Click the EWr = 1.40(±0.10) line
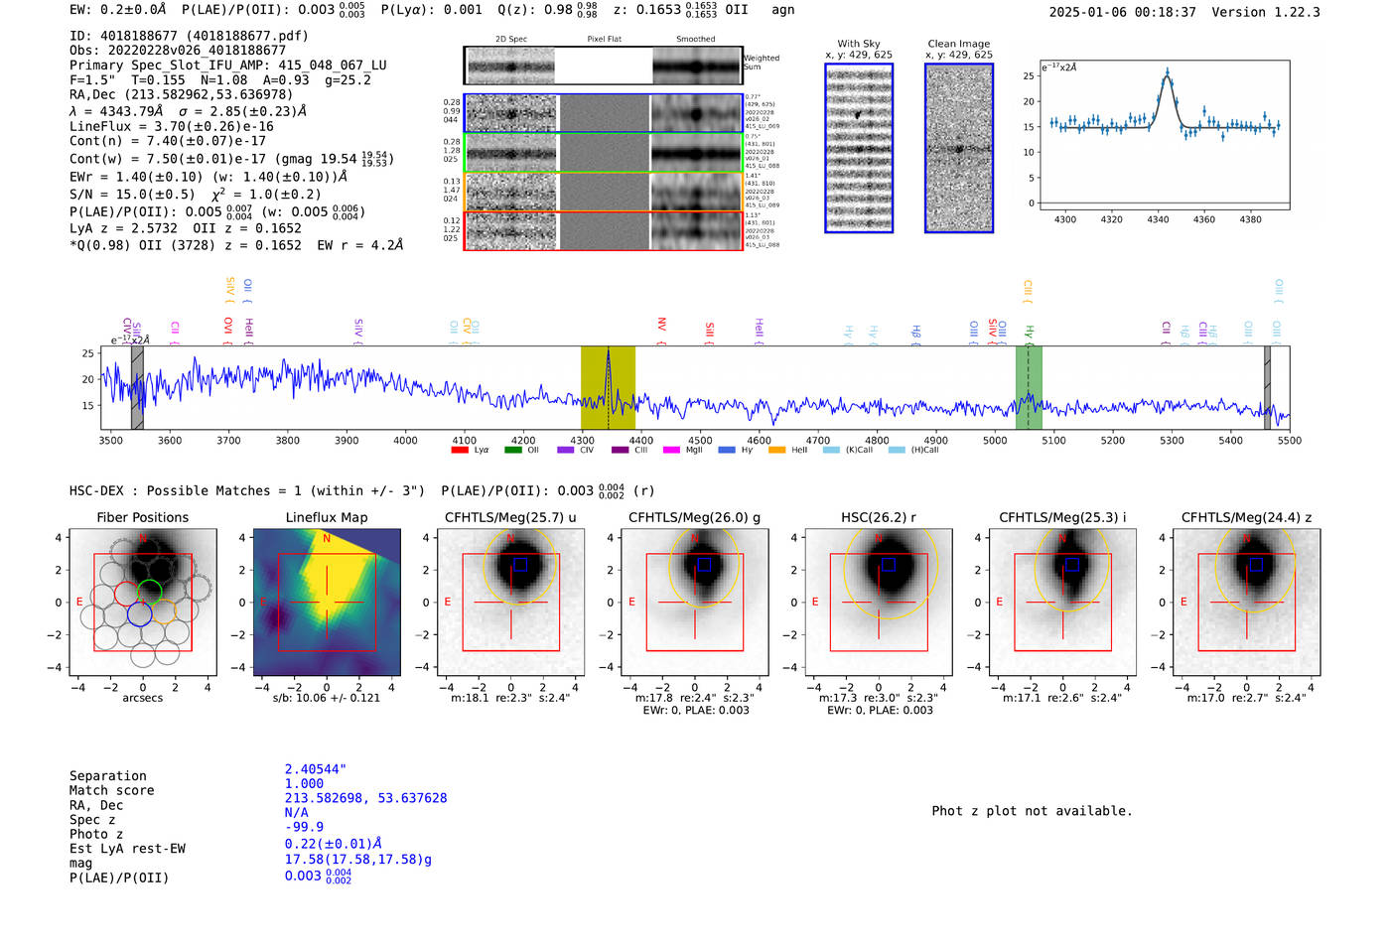 208,177
